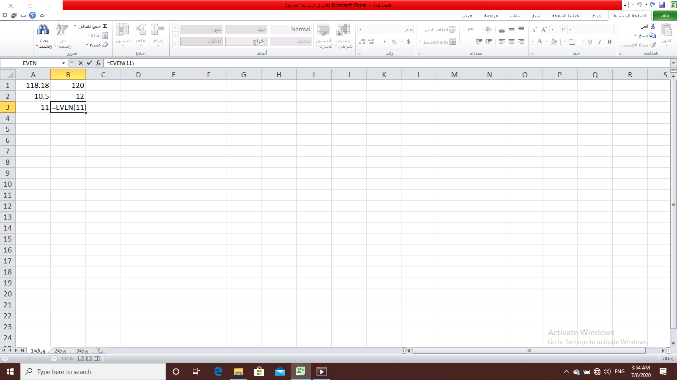677x380 pixels.
Task: Switch to Insert (إدراج) ribbon tab
Action: pos(597,16)
